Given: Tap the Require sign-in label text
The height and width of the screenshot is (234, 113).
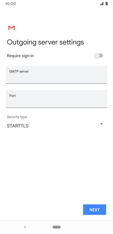Looking at the screenshot, I should 20,56.
